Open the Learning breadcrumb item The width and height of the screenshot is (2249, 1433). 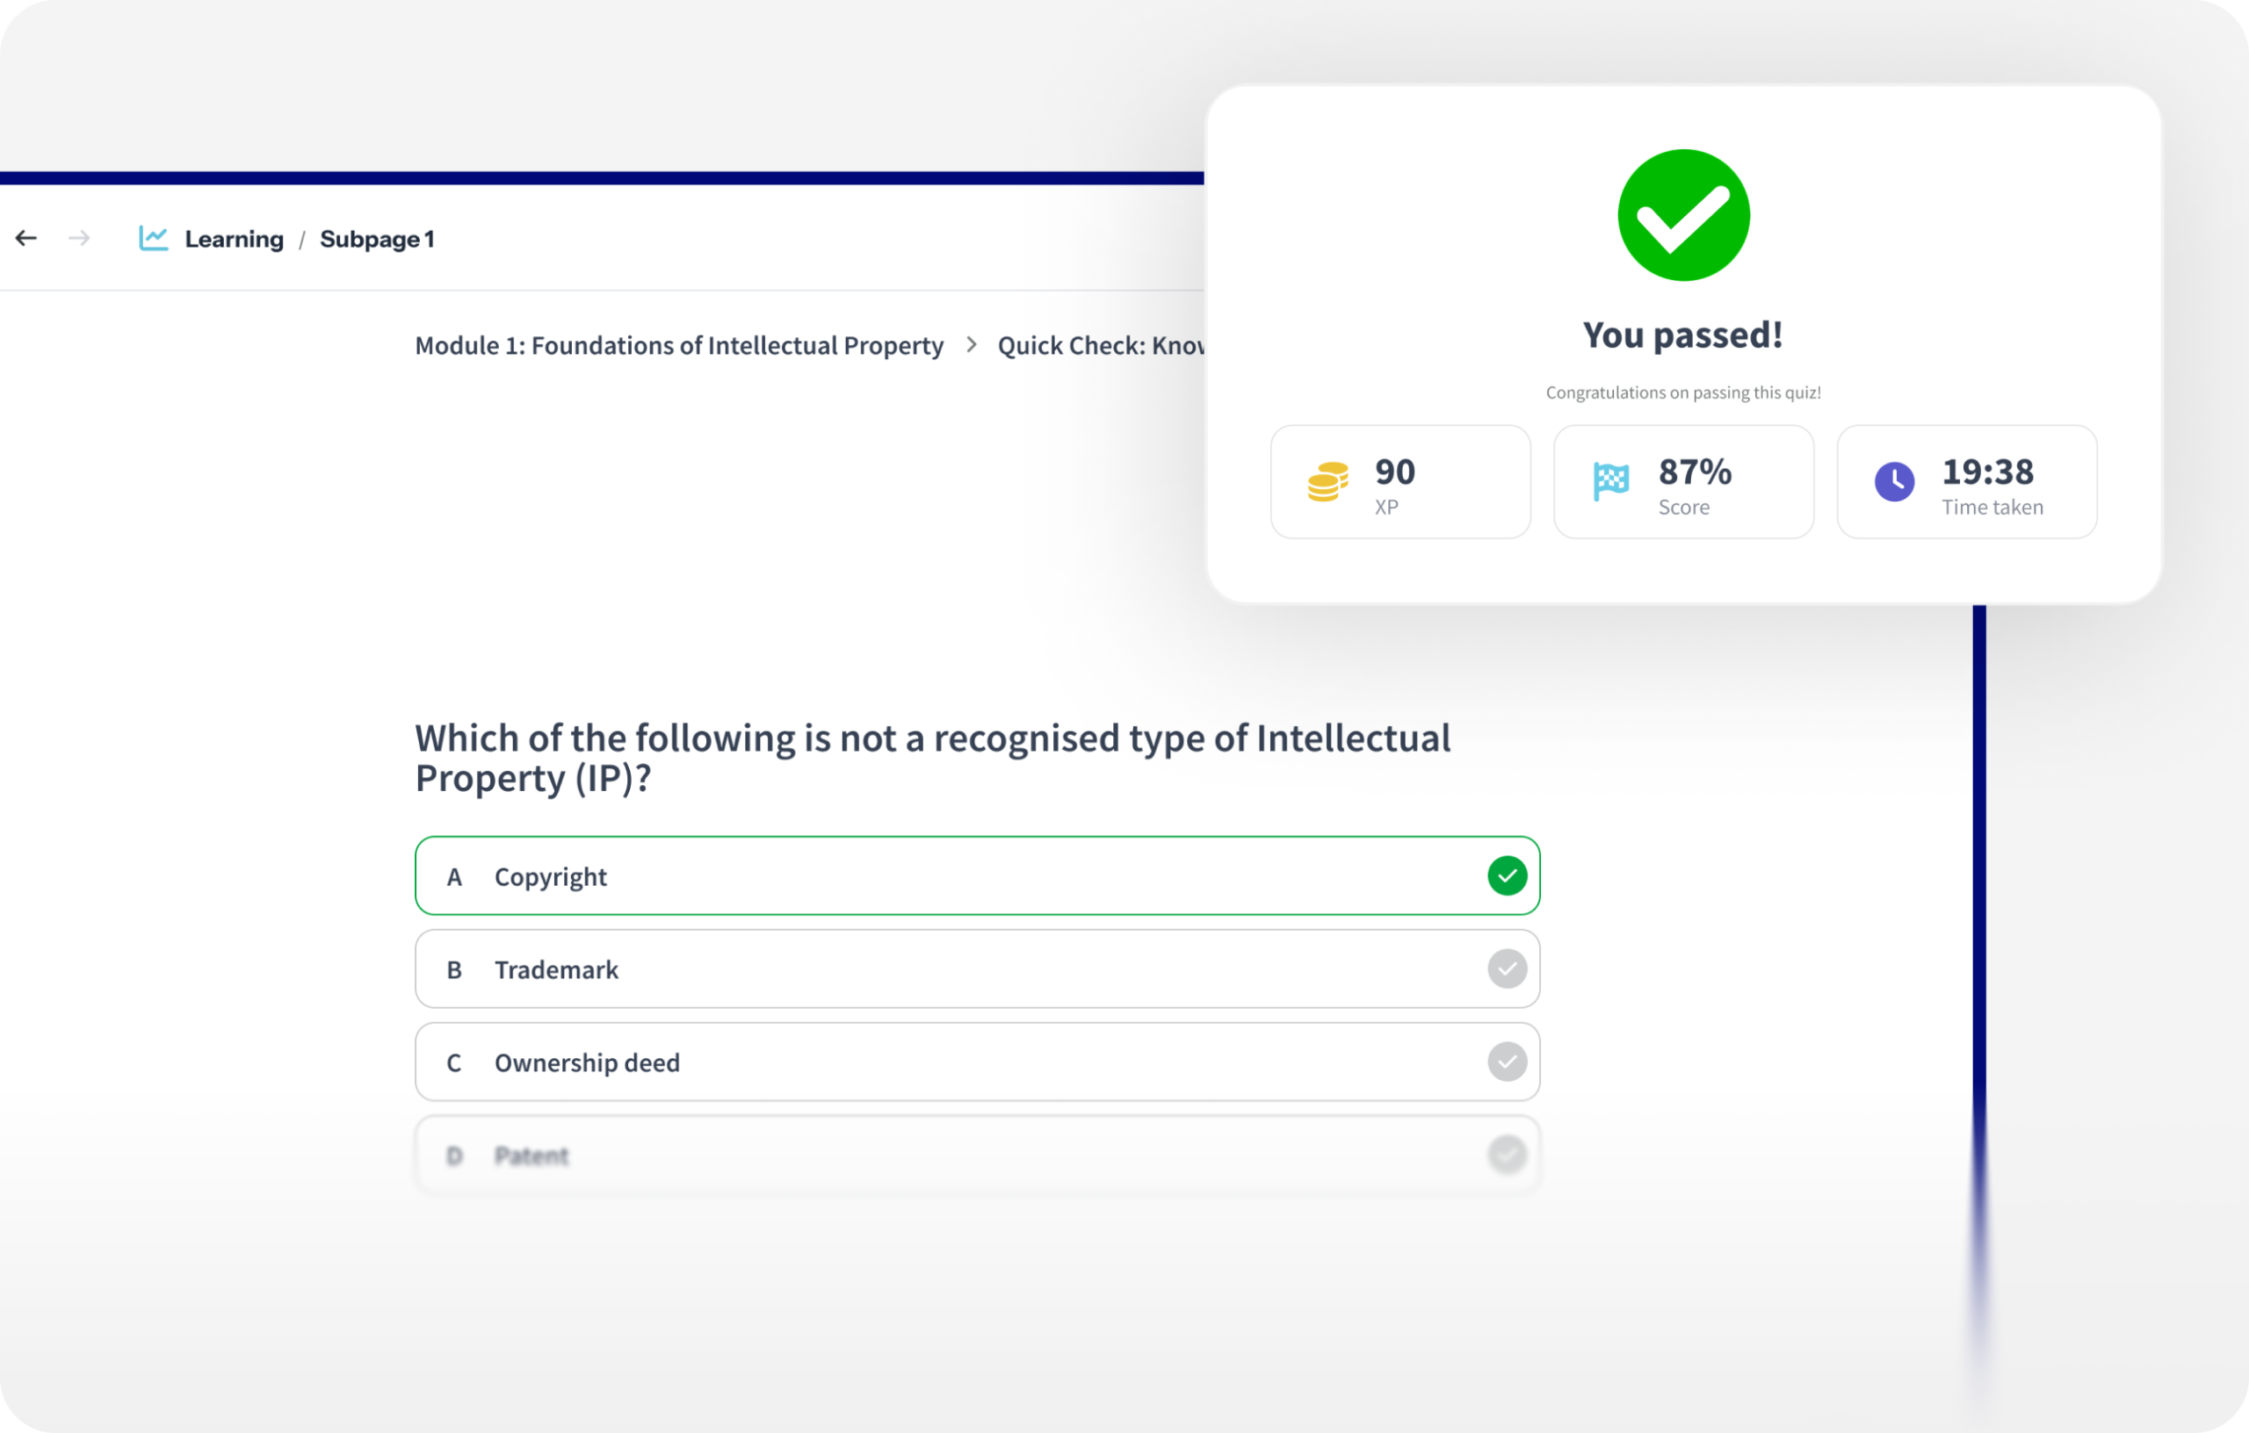click(234, 239)
